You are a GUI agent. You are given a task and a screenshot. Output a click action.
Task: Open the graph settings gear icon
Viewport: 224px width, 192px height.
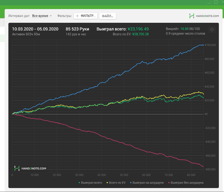coord(212,30)
